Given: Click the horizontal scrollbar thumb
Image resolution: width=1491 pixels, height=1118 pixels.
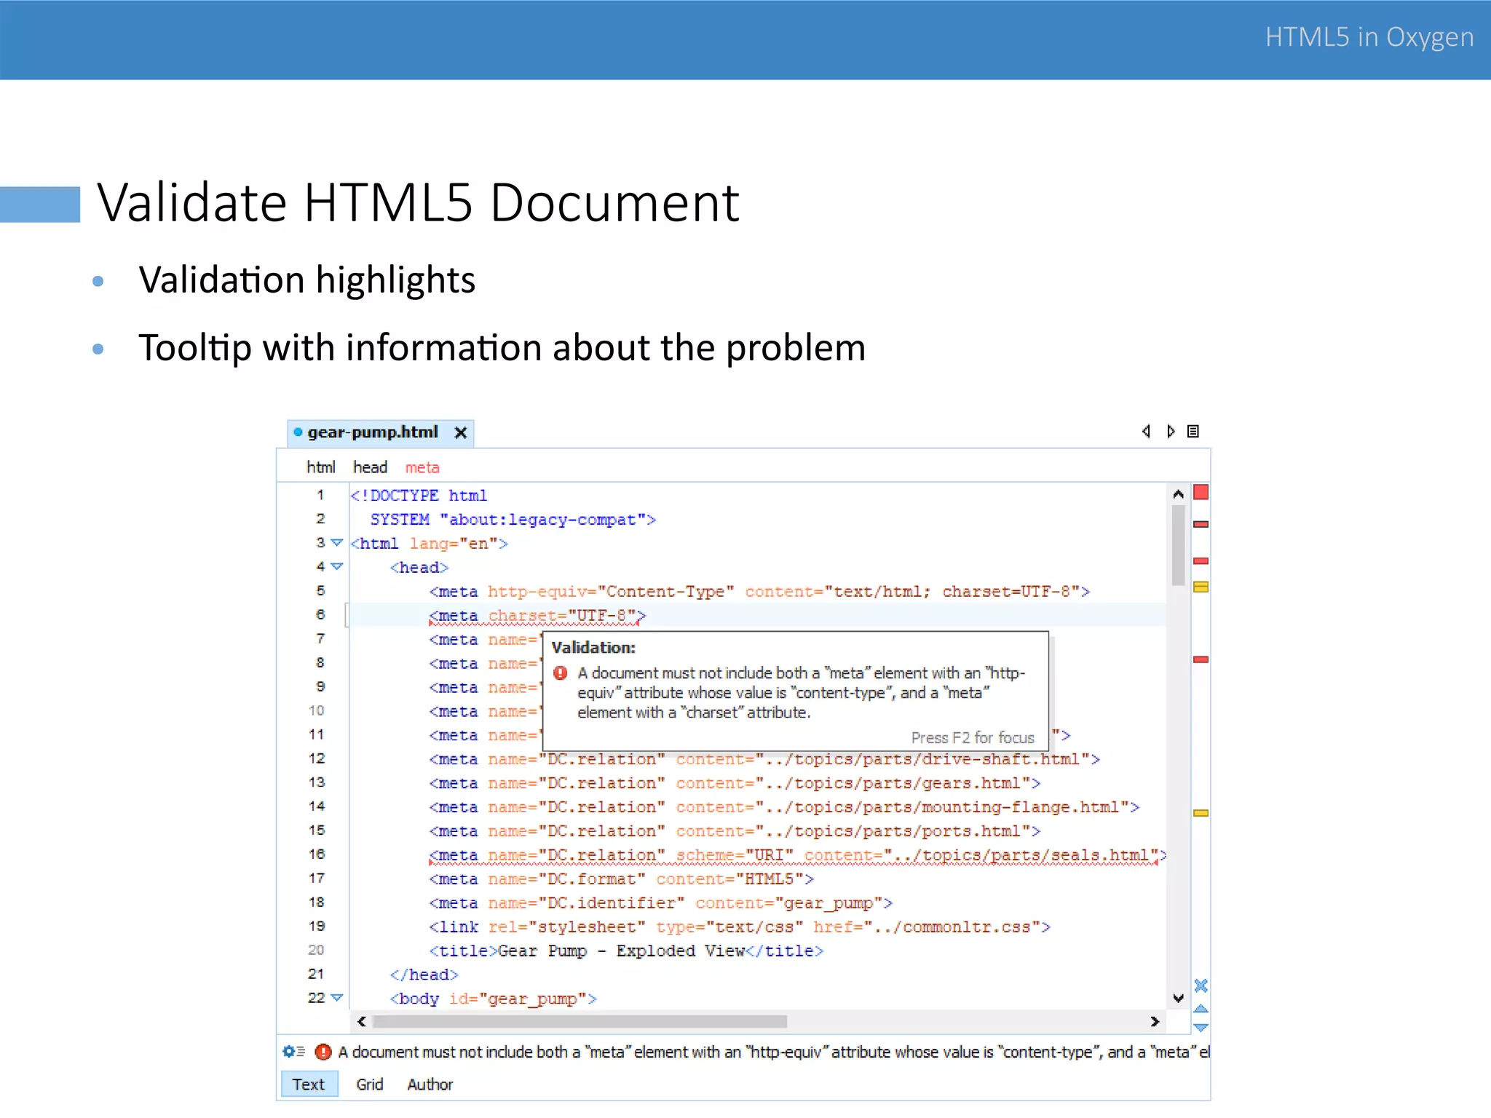Looking at the screenshot, I should click(x=580, y=1022).
